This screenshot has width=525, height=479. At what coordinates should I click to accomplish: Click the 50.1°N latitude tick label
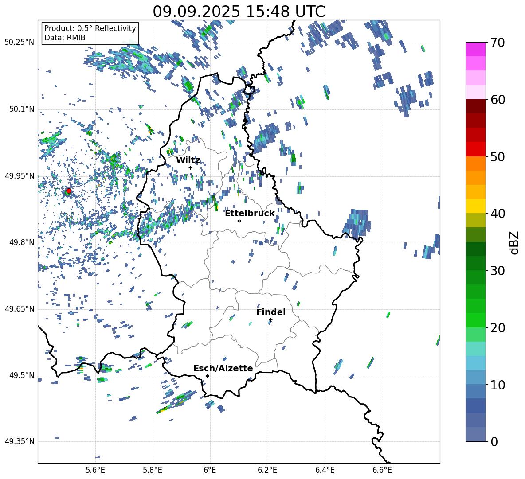point(21,109)
